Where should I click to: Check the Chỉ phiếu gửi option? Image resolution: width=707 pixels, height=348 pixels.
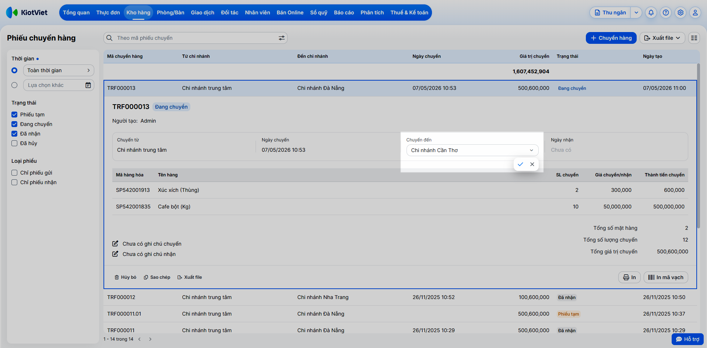pyautogui.click(x=14, y=173)
